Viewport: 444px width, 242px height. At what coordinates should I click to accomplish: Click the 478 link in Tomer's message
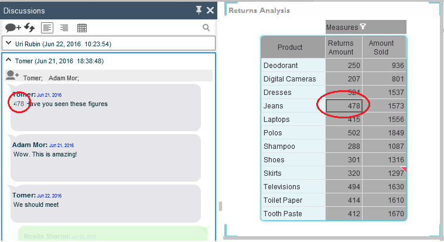(19, 104)
